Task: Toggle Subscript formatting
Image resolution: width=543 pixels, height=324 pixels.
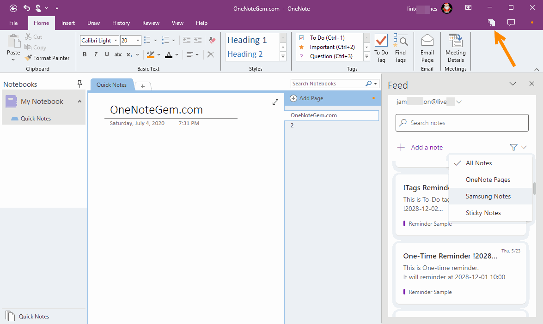Action: coord(129,54)
